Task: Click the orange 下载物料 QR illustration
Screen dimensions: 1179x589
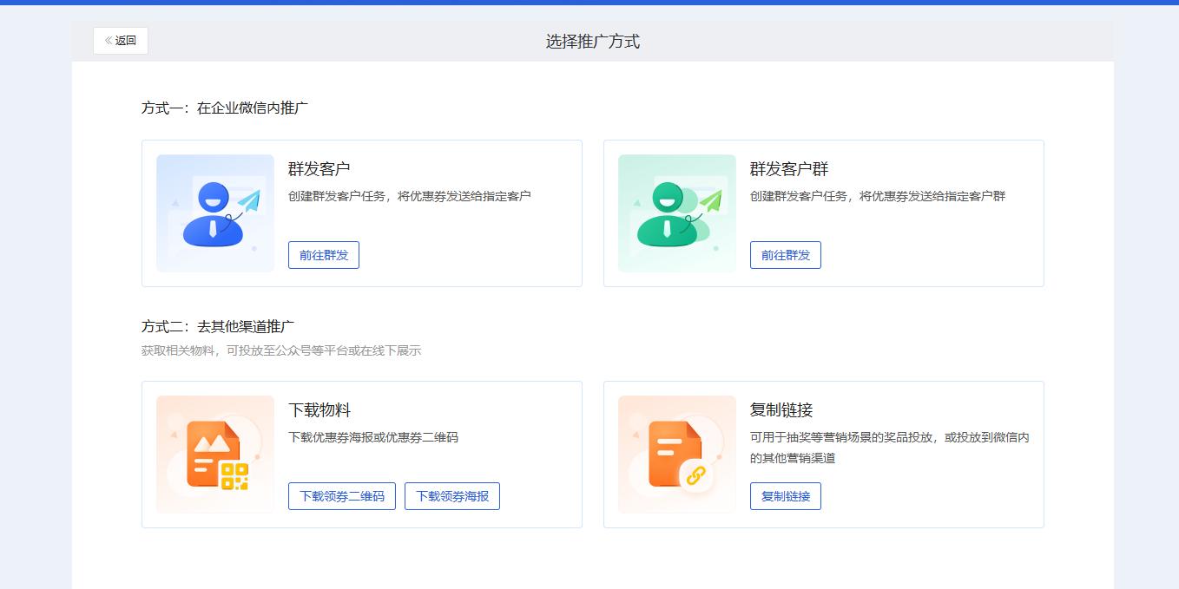Action: [x=215, y=455]
